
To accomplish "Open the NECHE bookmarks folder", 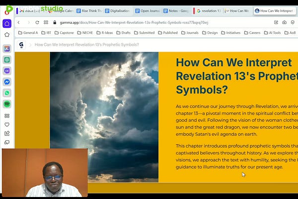I will [85, 33].
